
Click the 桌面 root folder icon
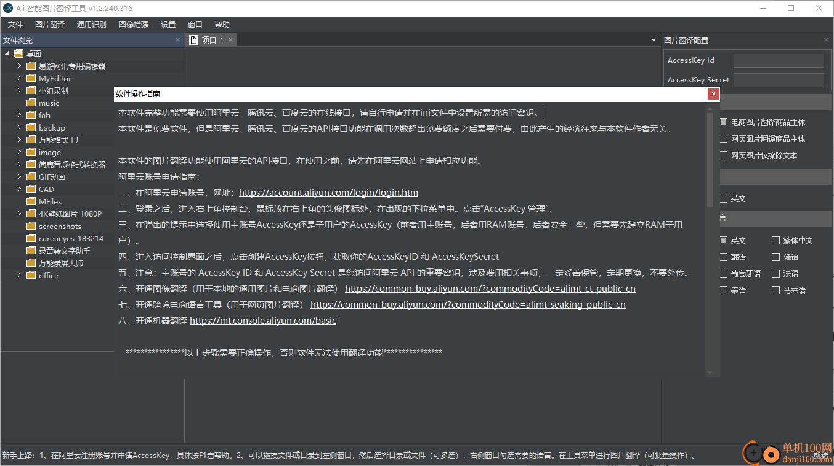click(18, 54)
